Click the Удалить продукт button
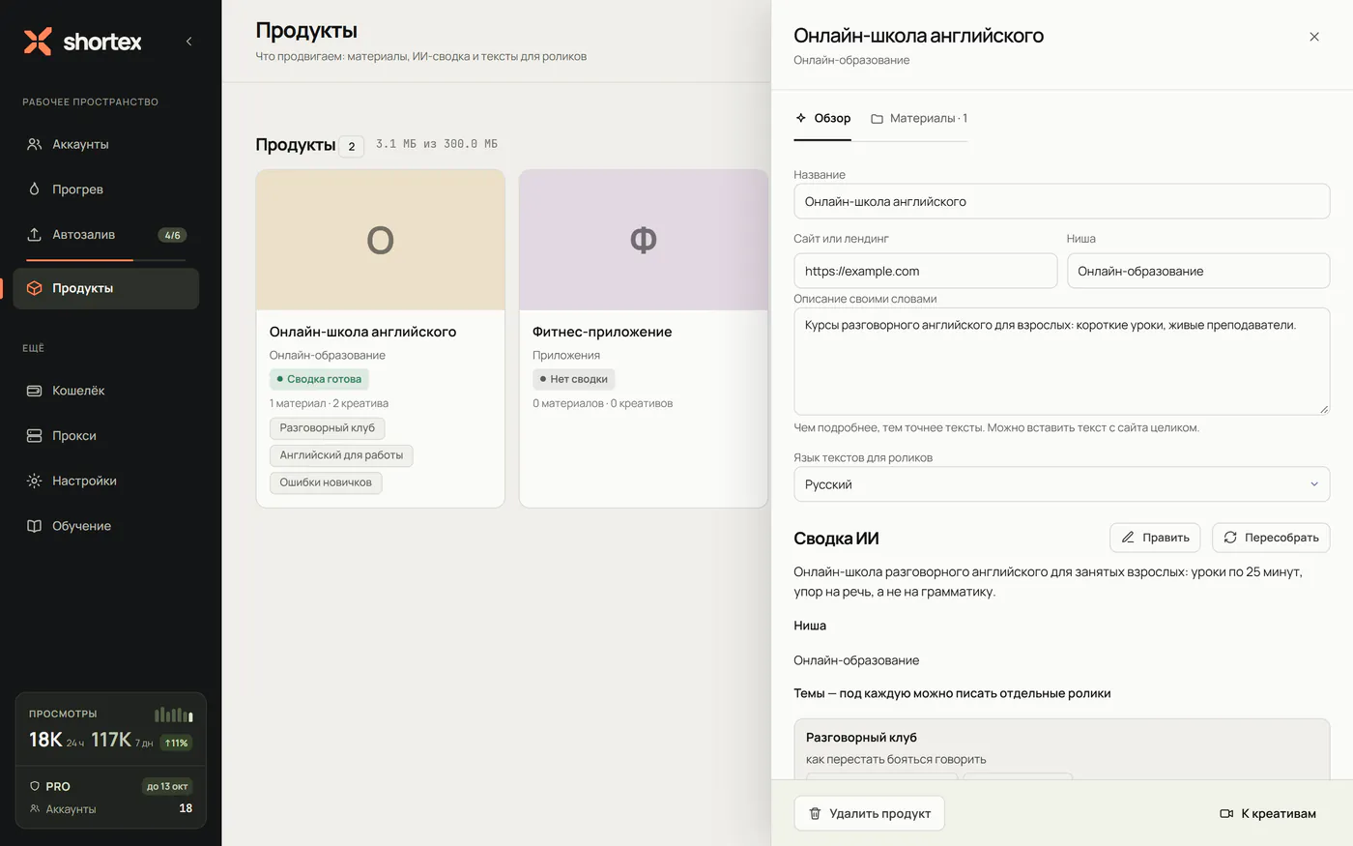This screenshot has width=1353, height=846. [869, 813]
